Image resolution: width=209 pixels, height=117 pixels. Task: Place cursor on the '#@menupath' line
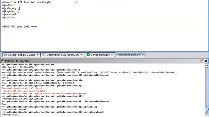click(x=9, y=14)
